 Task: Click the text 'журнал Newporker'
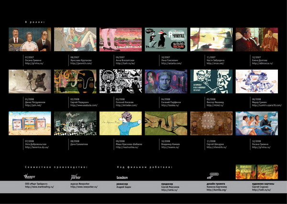point(80,184)
